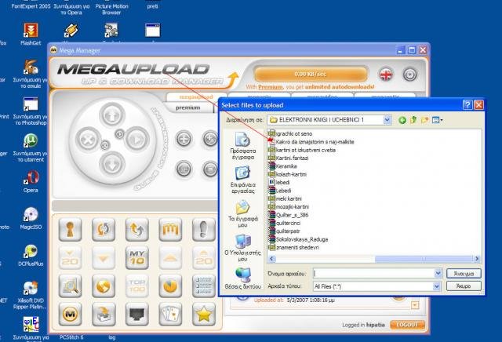Screen dimensions: 502x342
Task: Click the magnifying glass search icon
Action: coord(71,286)
